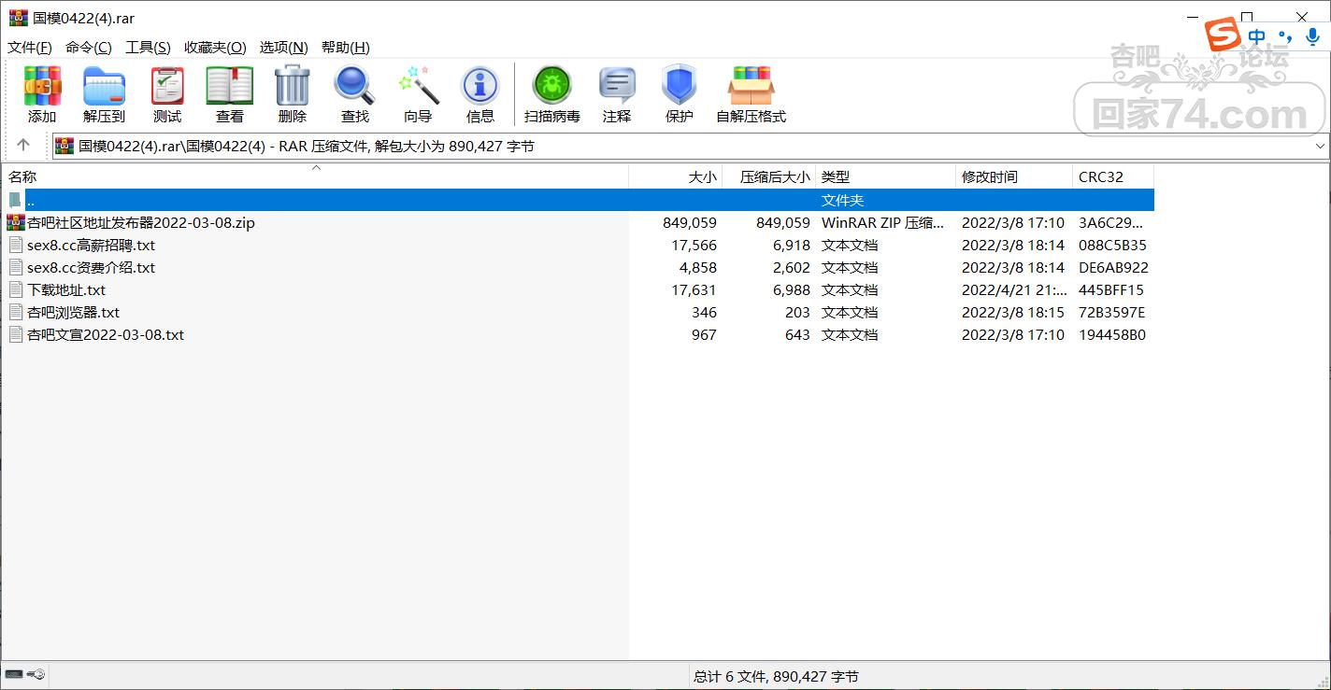Select file 杏吧文宣2022-03-08.txt
The height and width of the screenshot is (690, 1331).
click(x=106, y=334)
